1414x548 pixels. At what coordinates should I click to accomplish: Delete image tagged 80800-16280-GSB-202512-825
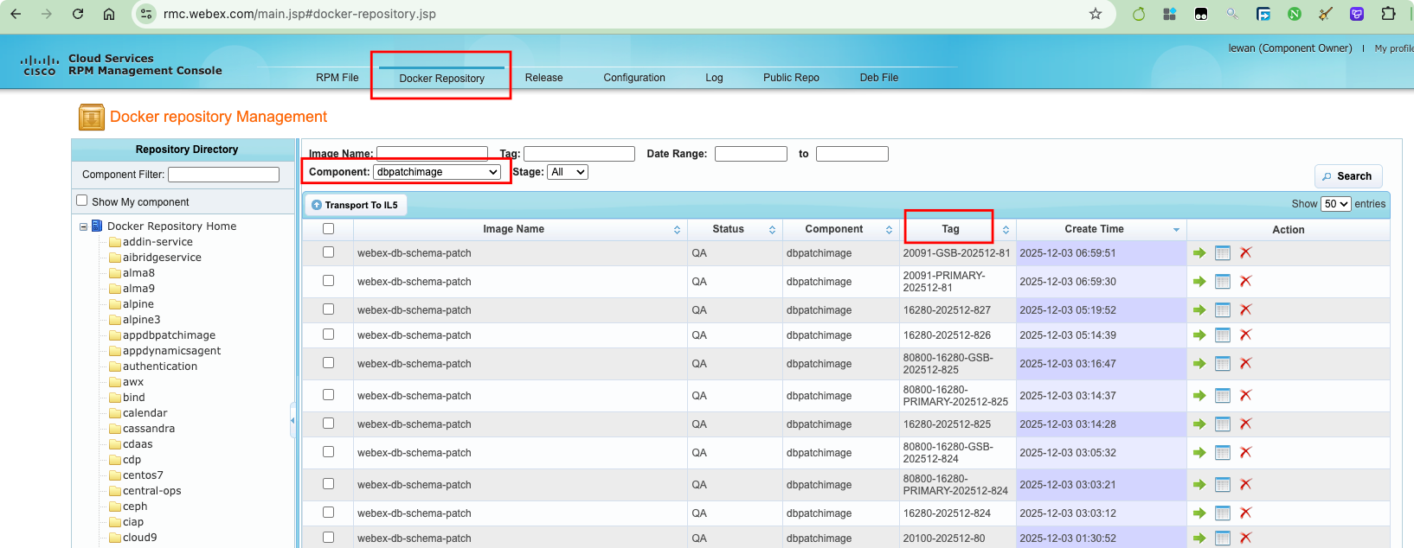[x=1246, y=364]
